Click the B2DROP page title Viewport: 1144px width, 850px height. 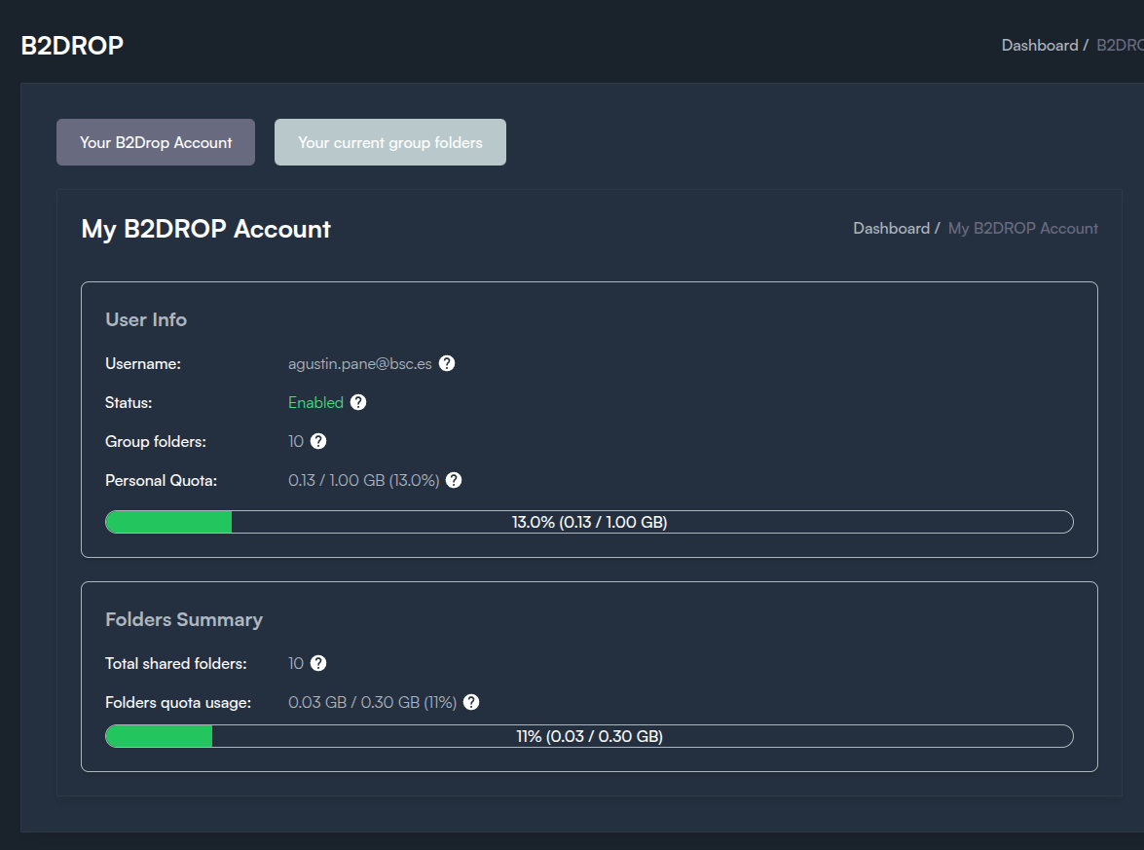pyautogui.click(x=72, y=45)
